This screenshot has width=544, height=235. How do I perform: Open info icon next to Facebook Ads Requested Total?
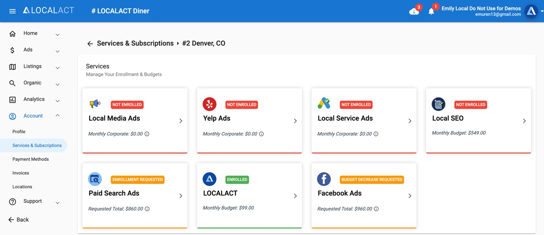[376, 209]
